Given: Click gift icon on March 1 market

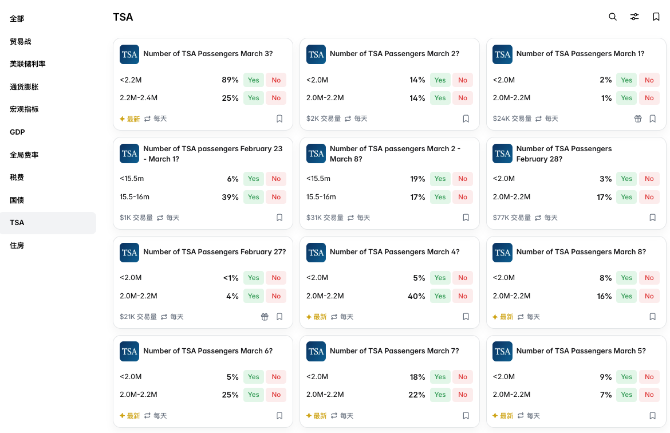Looking at the screenshot, I should tap(638, 119).
